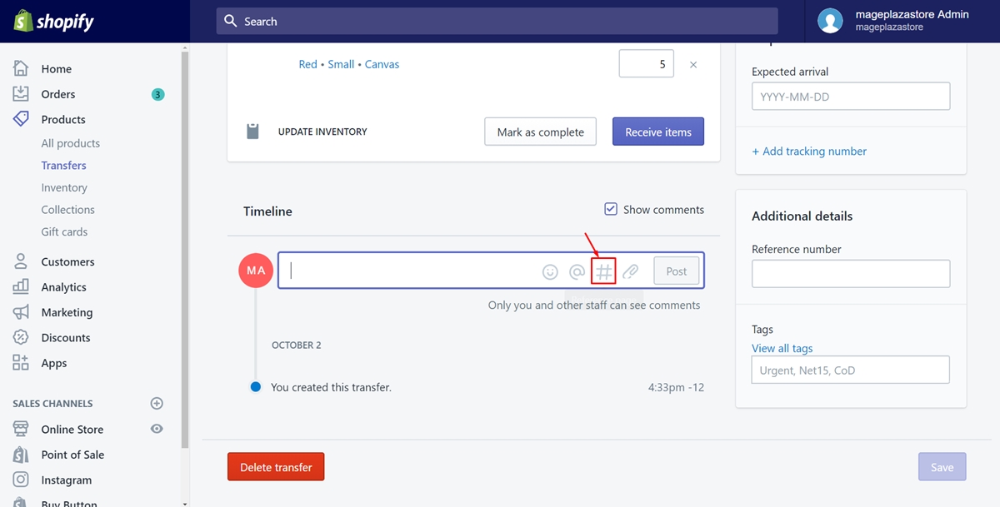
Task: Click mageplazastore Admin account name
Action: point(912,14)
